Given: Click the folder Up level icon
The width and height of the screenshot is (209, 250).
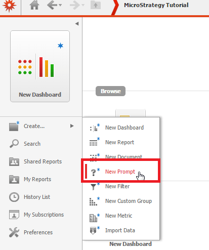Looking at the screenshot, I should (x=96, y=5).
